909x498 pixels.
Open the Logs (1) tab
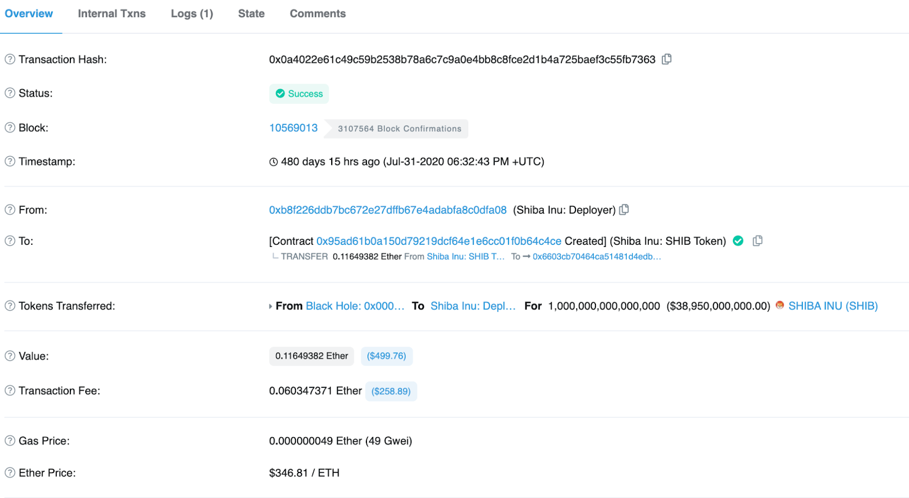coord(192,14)
